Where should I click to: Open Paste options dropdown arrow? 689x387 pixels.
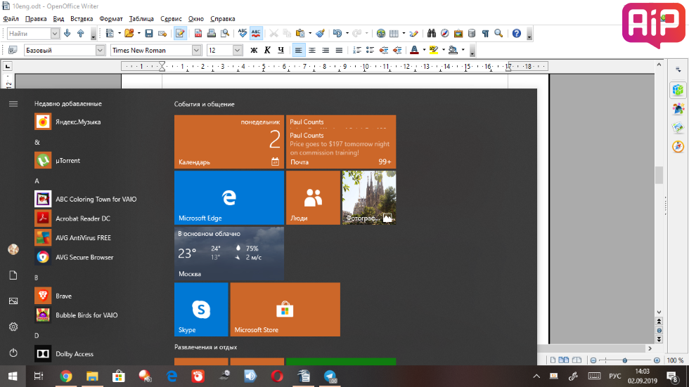point(310,33)
